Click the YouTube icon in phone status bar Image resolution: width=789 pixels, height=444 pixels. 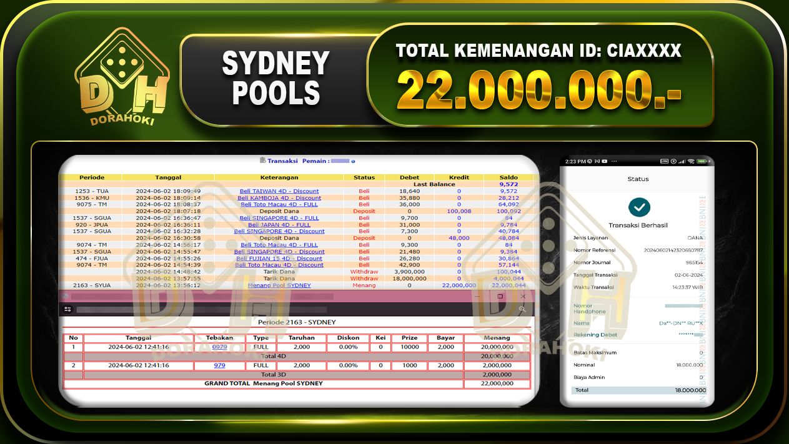tap(605, 161)
